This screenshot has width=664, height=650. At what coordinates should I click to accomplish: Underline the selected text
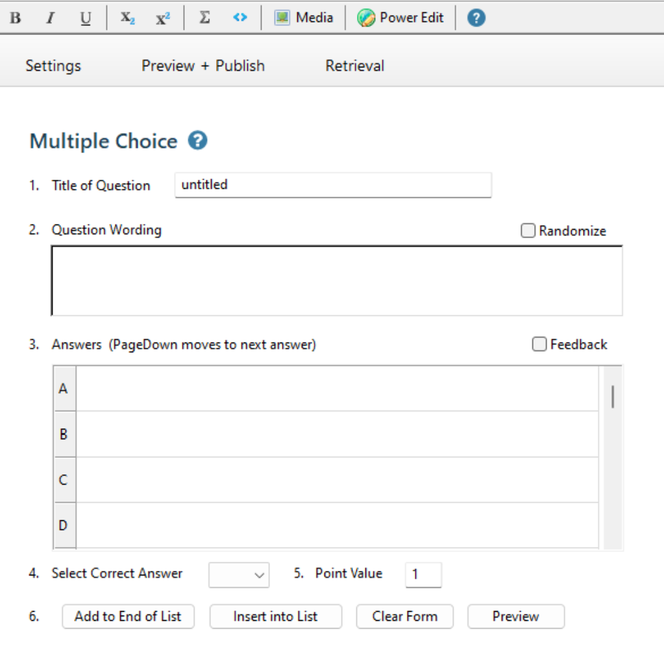click(86, 18)
